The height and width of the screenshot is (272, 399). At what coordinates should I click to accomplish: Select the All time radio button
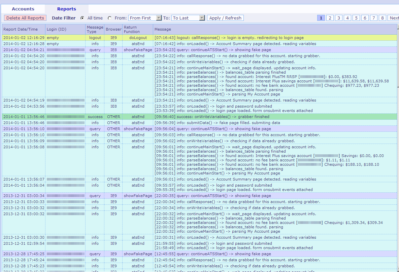point(82,18)
